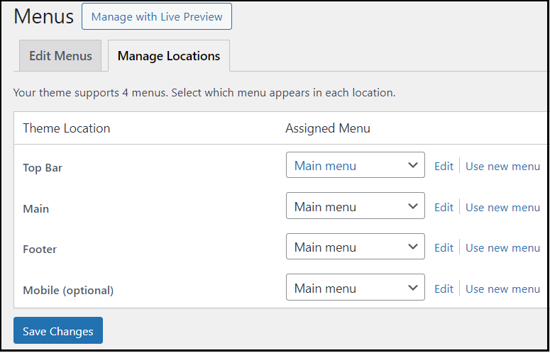Expand the Mobile (optional) menu dropdown
Viewport: 550px width, 353px height.
coord(355,288)
